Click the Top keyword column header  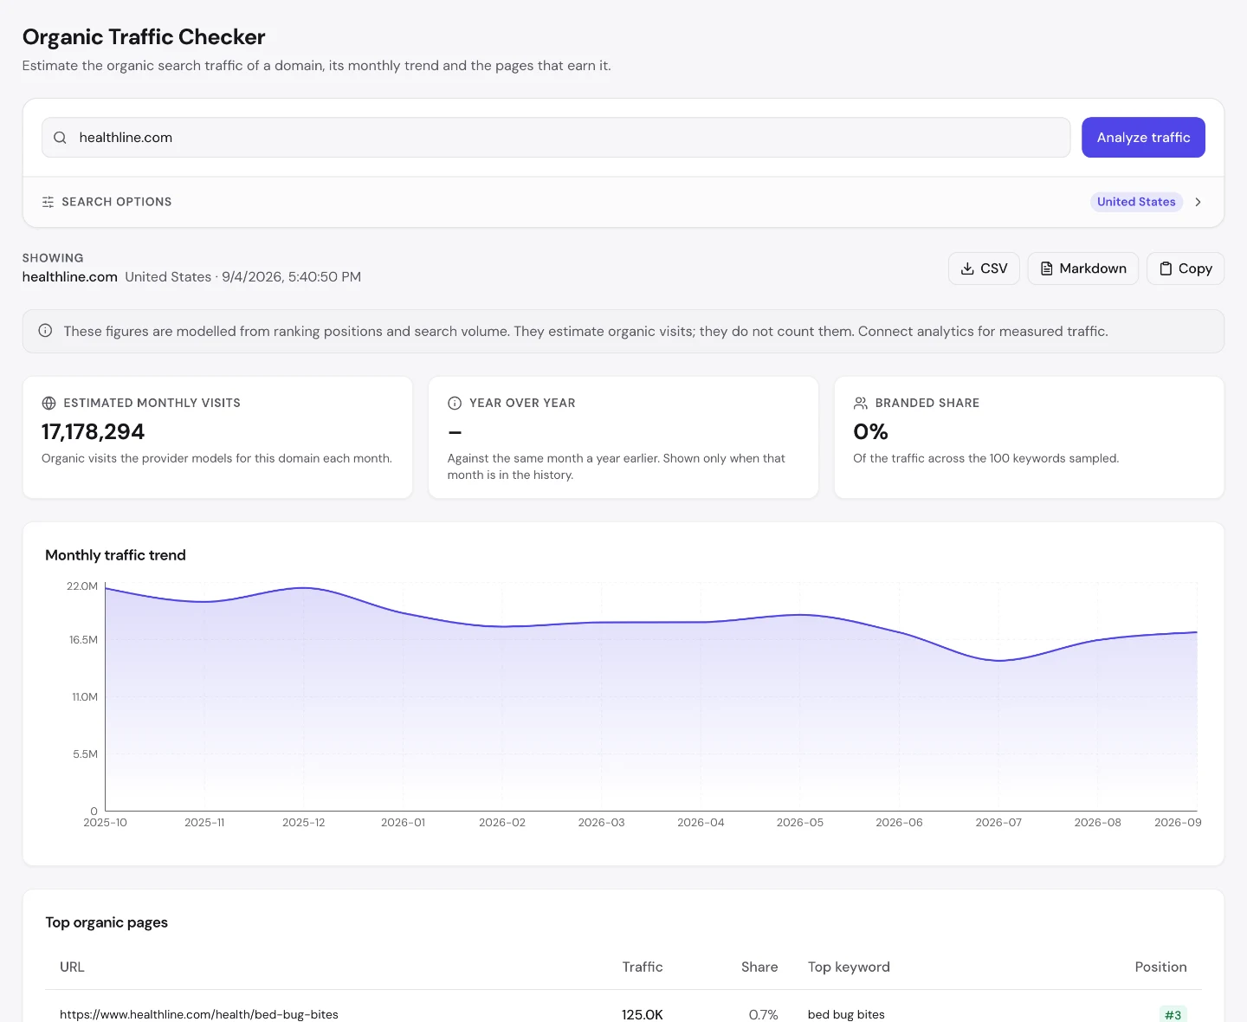click(x=849, y=967)
